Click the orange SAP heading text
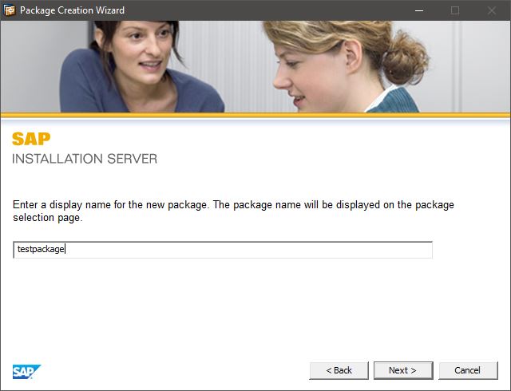The height and width of the screenshot is (391, 511). [31, 139]
